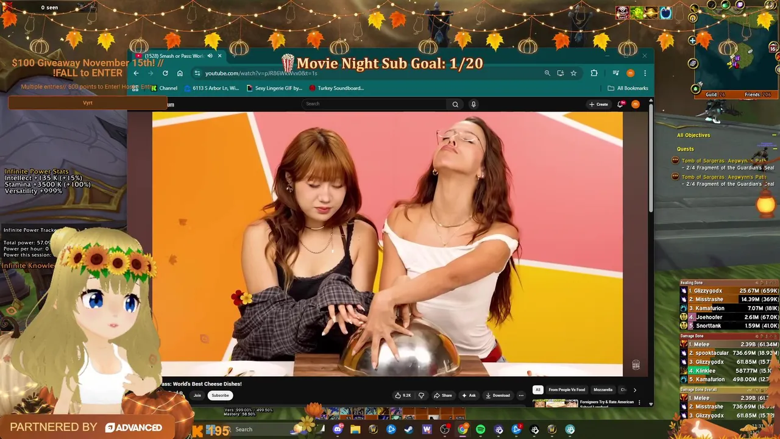Open options for the Foreigners Try video
Viewport: 780px width, 439px height.
click(x=639, y=402)
